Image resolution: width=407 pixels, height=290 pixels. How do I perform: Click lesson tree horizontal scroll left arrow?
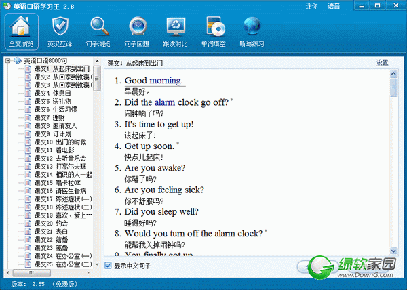tap(7, 272)
